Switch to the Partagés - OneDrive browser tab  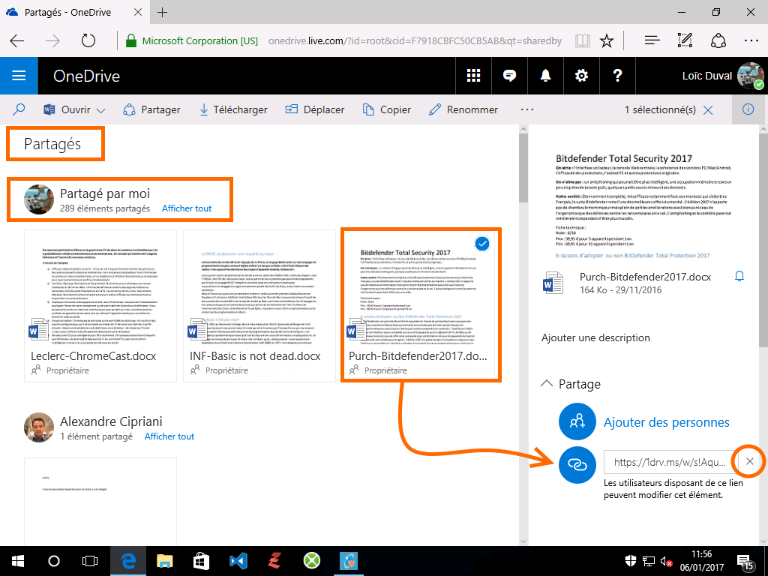[73, 12]
